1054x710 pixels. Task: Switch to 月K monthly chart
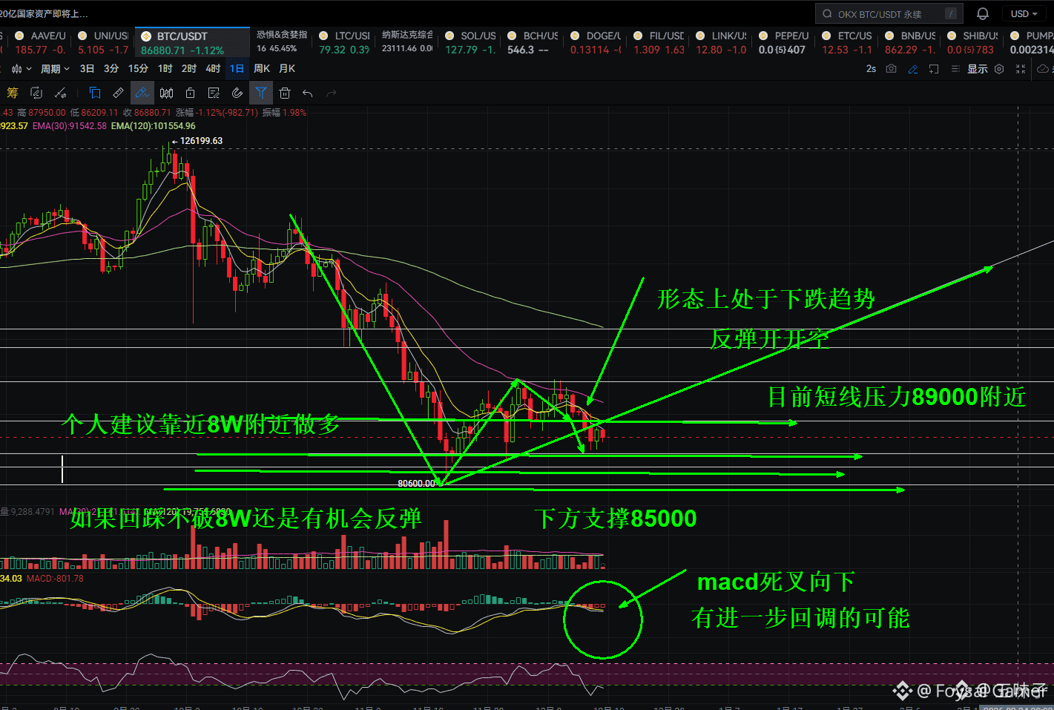pos(287,69)
